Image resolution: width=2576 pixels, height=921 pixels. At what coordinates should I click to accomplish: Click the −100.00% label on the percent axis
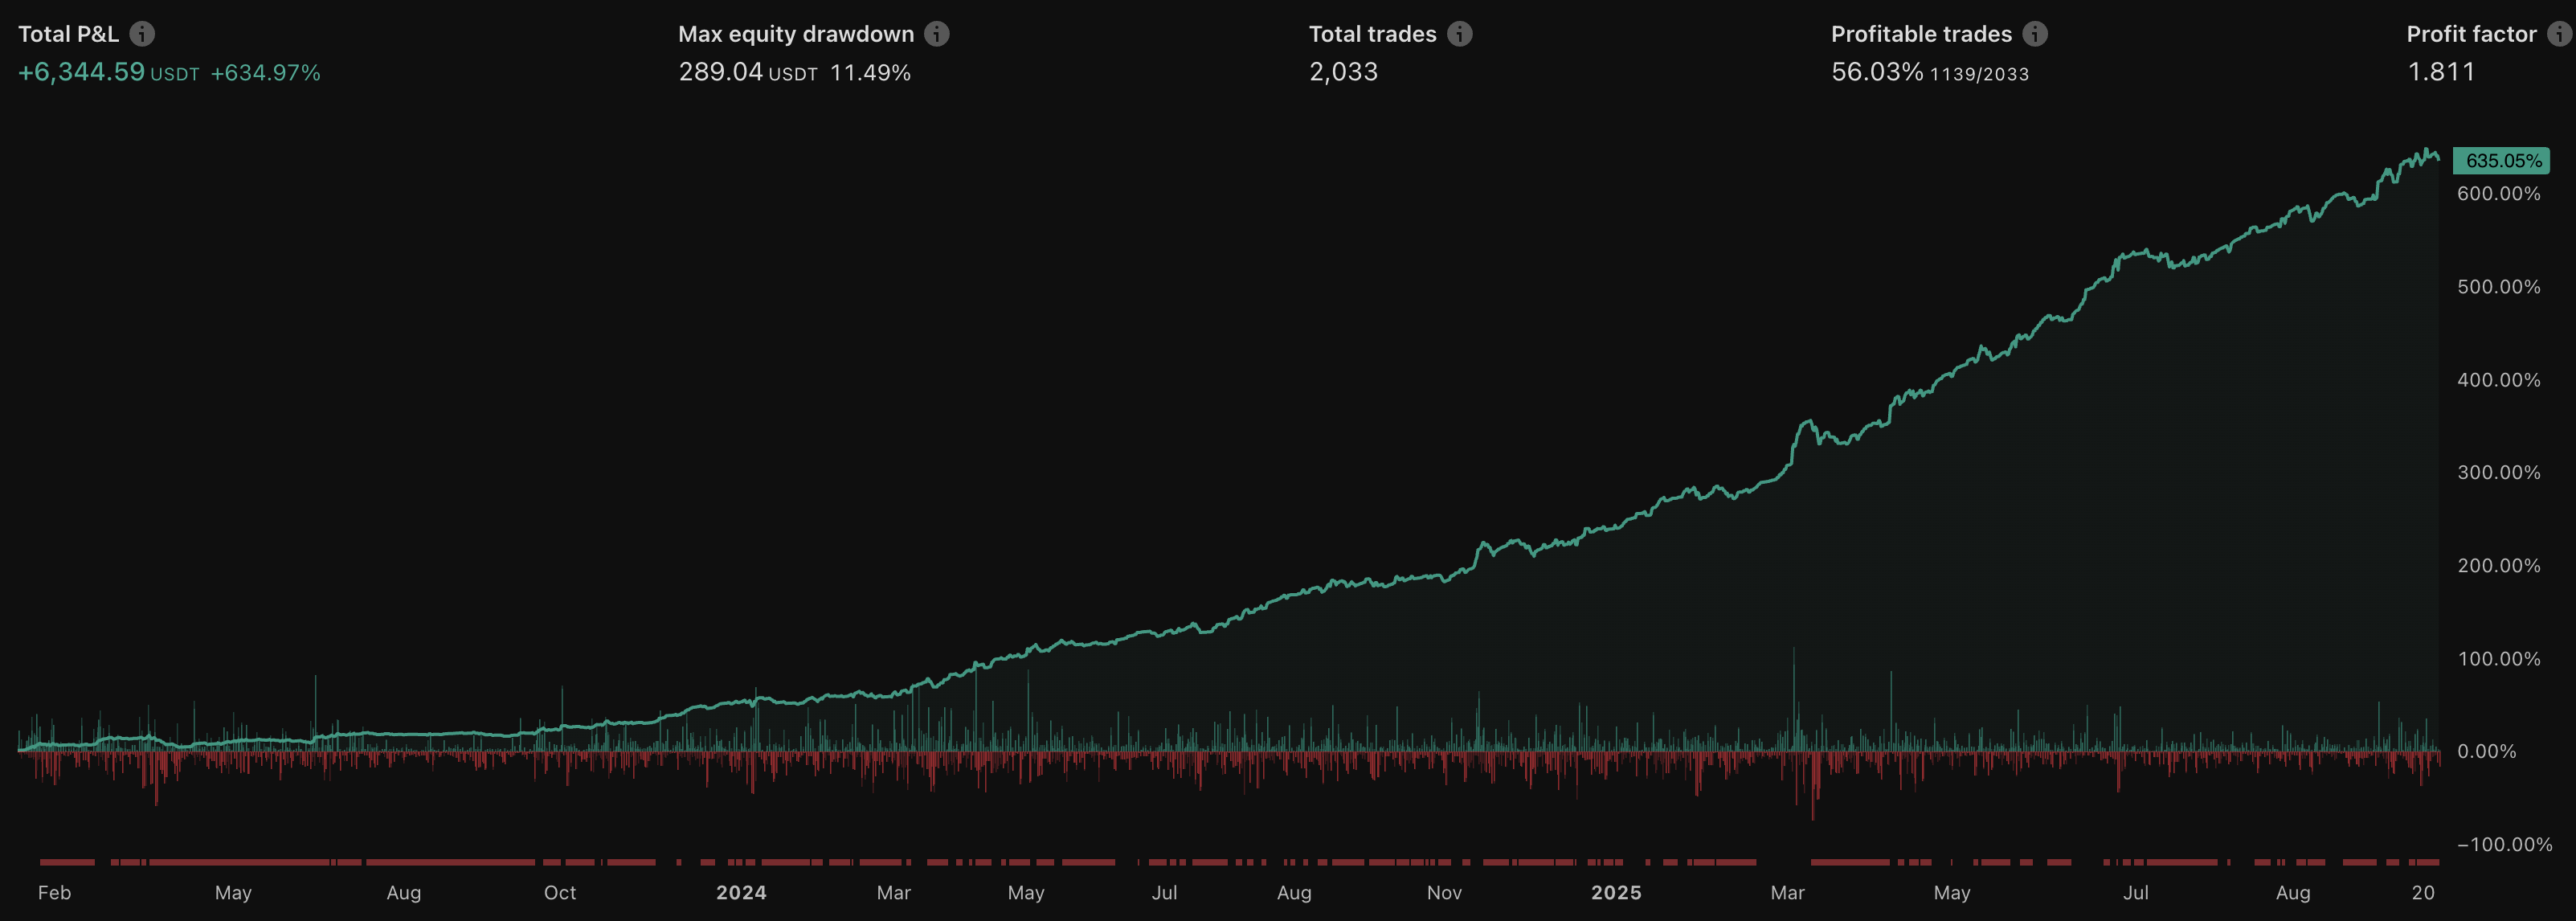point(2504,845)
